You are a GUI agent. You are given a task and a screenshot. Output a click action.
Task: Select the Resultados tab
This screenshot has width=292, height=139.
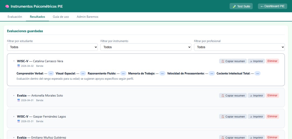coord(37,17)
